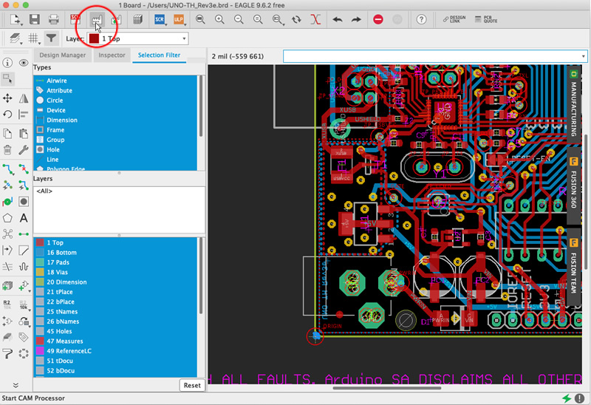Print the board layout
The height and width of the screenshot is (405, 591).
click(x=54, y=19)
